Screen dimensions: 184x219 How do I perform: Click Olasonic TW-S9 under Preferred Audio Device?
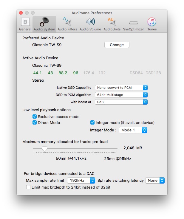pyautogui.click(x=47, y=45)
